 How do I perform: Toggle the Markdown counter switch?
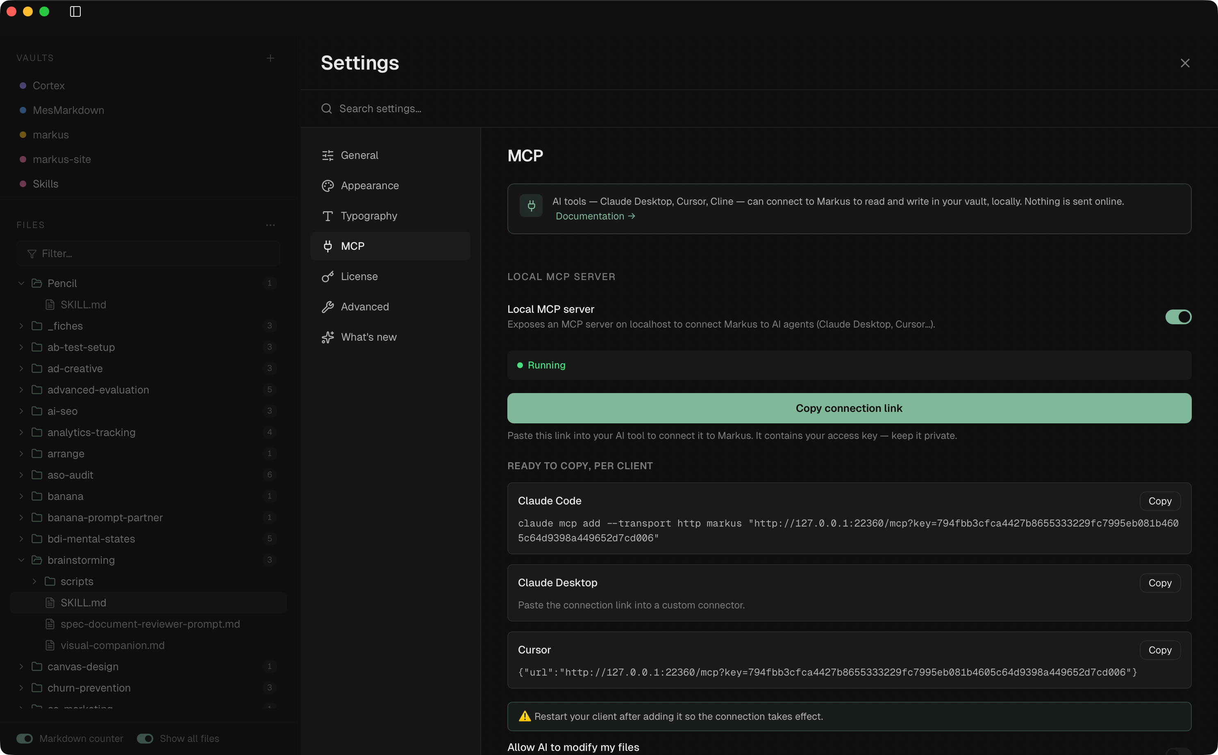25,739
